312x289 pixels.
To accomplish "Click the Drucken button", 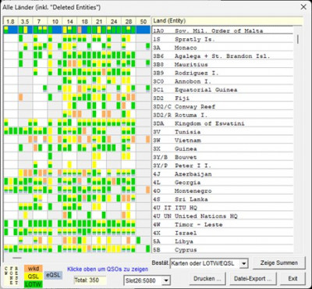I will (x=207, y=279).
